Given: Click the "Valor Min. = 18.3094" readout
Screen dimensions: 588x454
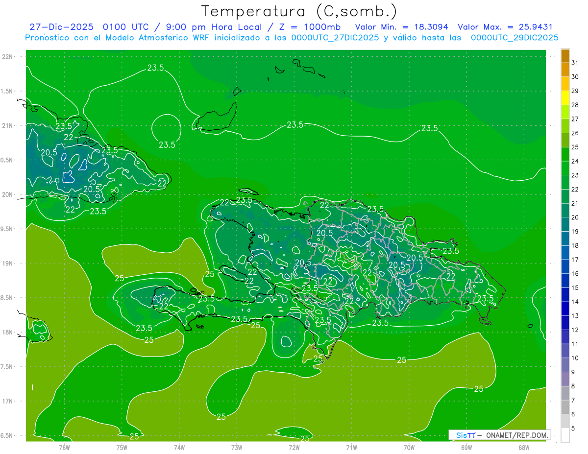Looking at the screenshot, I should [401, 27].
